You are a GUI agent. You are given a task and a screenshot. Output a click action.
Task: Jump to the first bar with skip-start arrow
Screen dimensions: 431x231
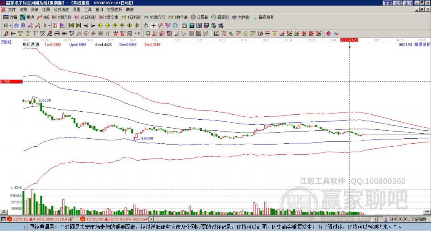pyautogui.click(x=71, y=25)
